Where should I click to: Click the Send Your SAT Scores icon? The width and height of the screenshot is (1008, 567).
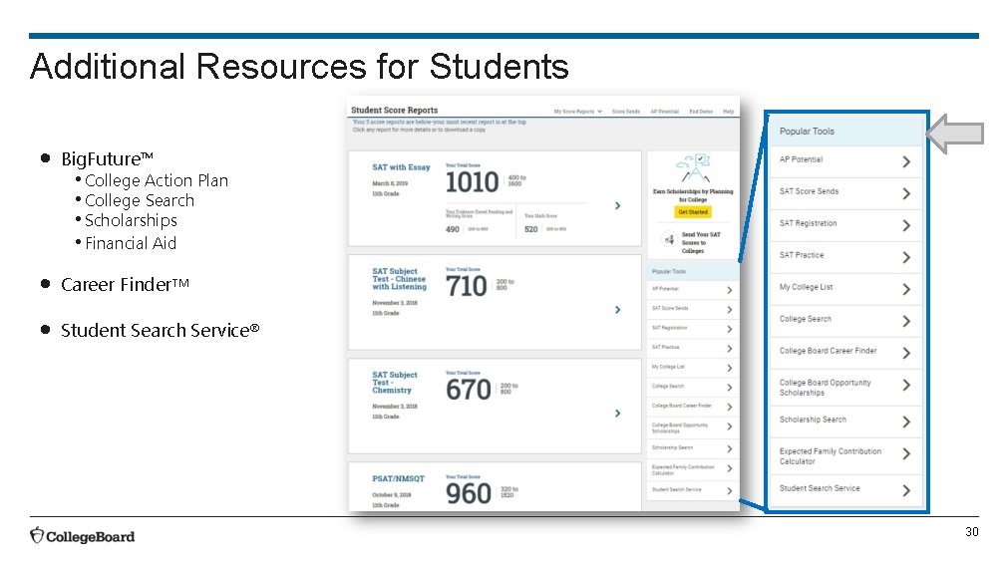point(670,240)
